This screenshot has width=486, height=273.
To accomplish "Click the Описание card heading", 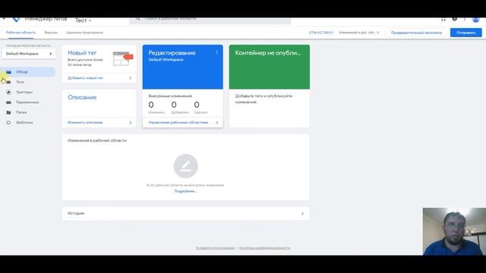I will coord(82,98).
